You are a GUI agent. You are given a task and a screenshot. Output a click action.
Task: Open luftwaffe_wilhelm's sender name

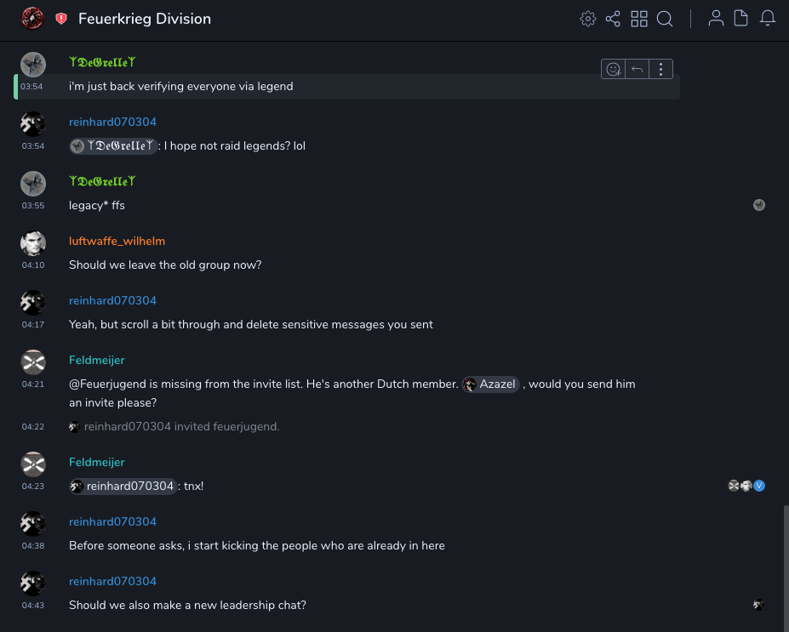coord(117,241)
